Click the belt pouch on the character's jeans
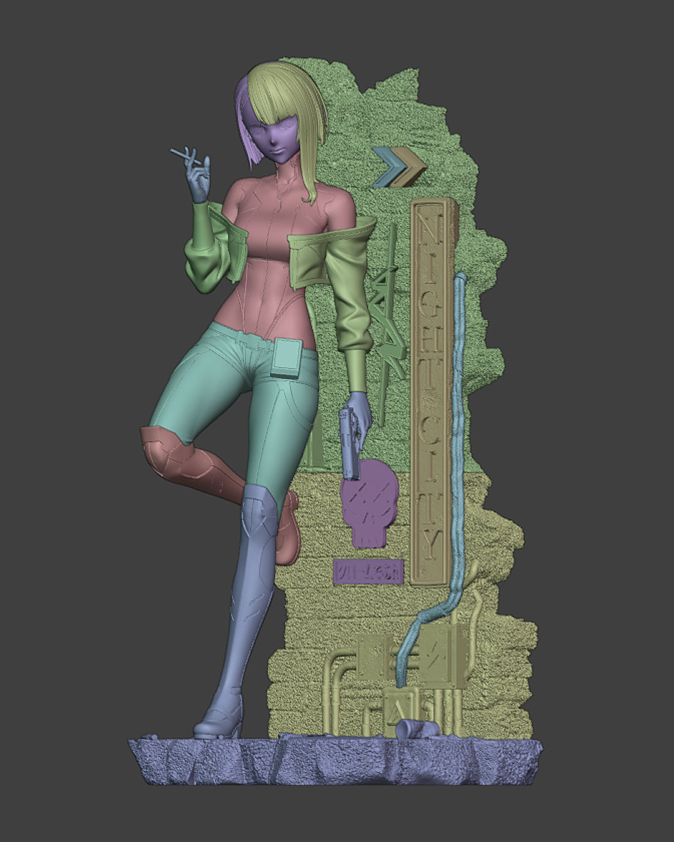The width and height of the screenshot is (674, 842). [x=288, y=357]
